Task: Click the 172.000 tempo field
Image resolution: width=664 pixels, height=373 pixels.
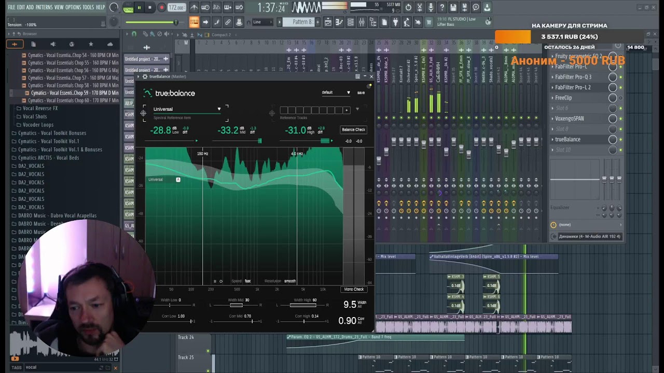Action: coord(176,8)
